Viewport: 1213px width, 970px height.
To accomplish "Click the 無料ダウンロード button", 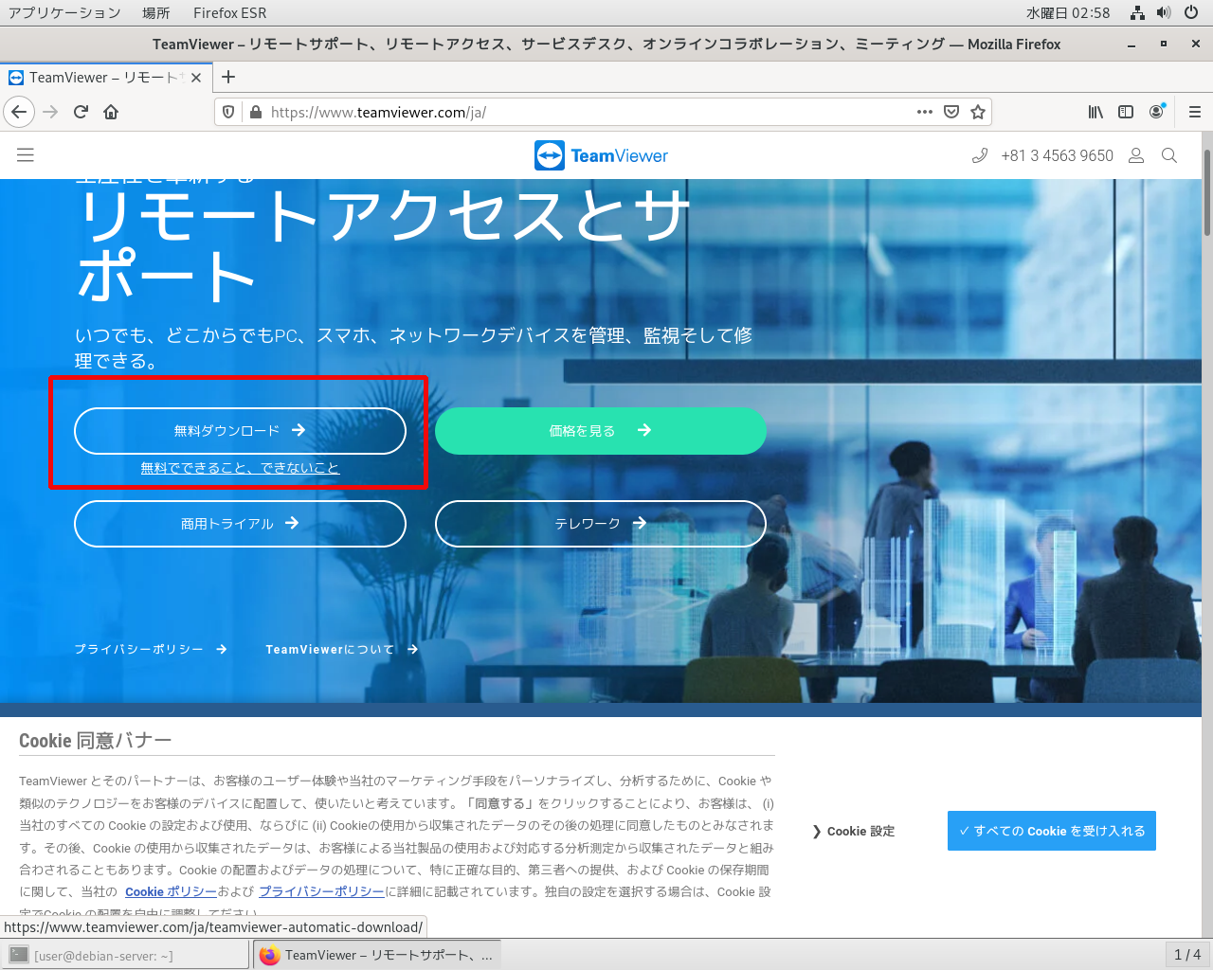I will (x=240, y=431).
